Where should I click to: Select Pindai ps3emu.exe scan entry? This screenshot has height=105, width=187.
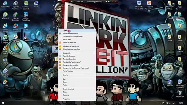[77, 43]
